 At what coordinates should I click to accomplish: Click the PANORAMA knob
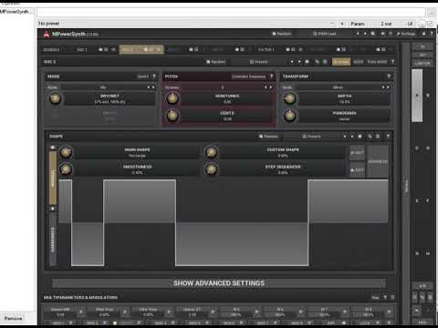pos(289,116)
